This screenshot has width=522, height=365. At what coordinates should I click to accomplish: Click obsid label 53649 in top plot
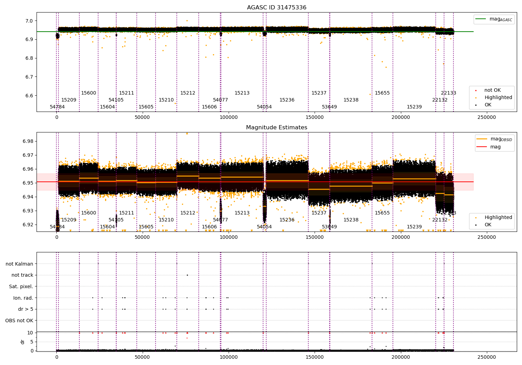pyautogui.click(x=330, y=107)
